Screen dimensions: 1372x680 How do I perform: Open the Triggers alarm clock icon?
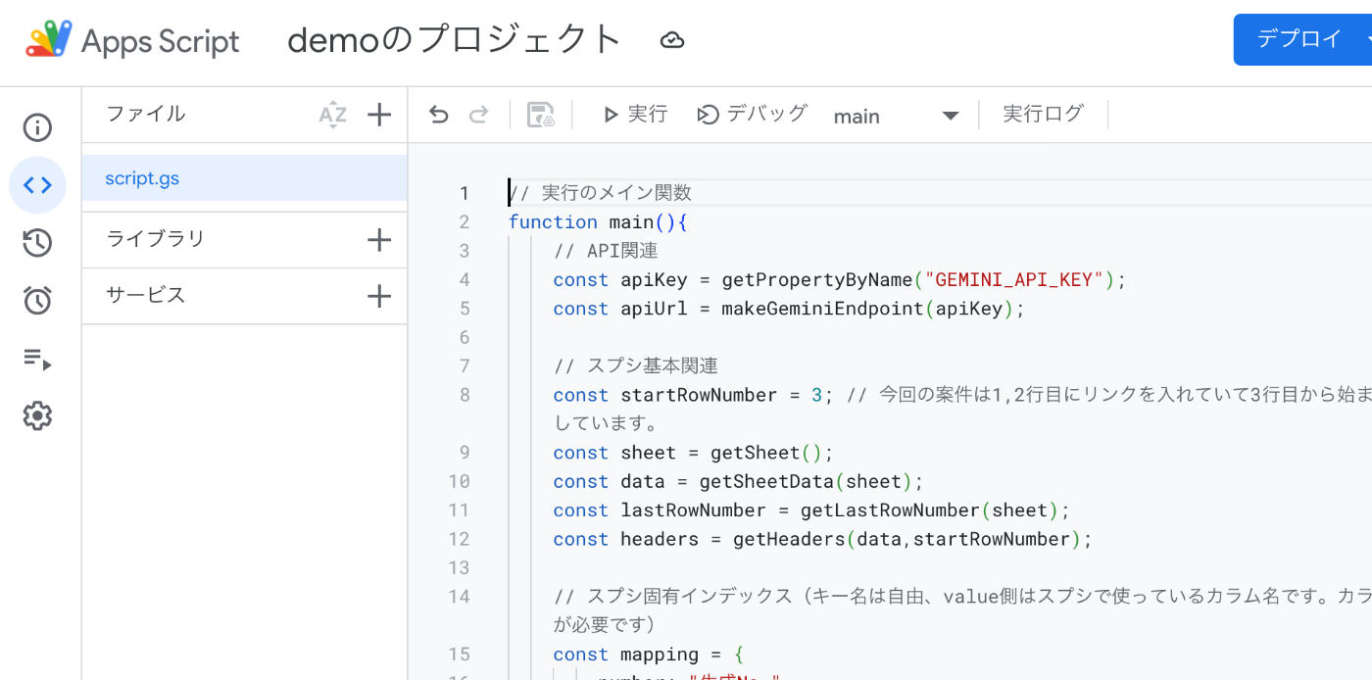[x=37, y=301]
